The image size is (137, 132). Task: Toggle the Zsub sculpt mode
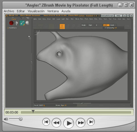click(113, 25)
